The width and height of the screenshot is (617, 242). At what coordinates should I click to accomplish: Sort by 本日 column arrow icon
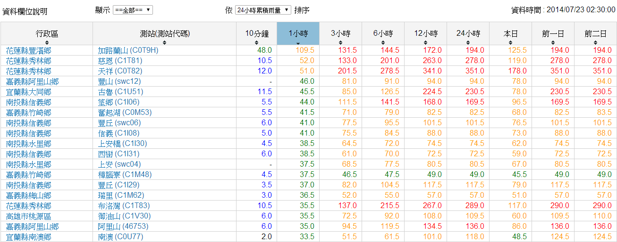point(510,42)
